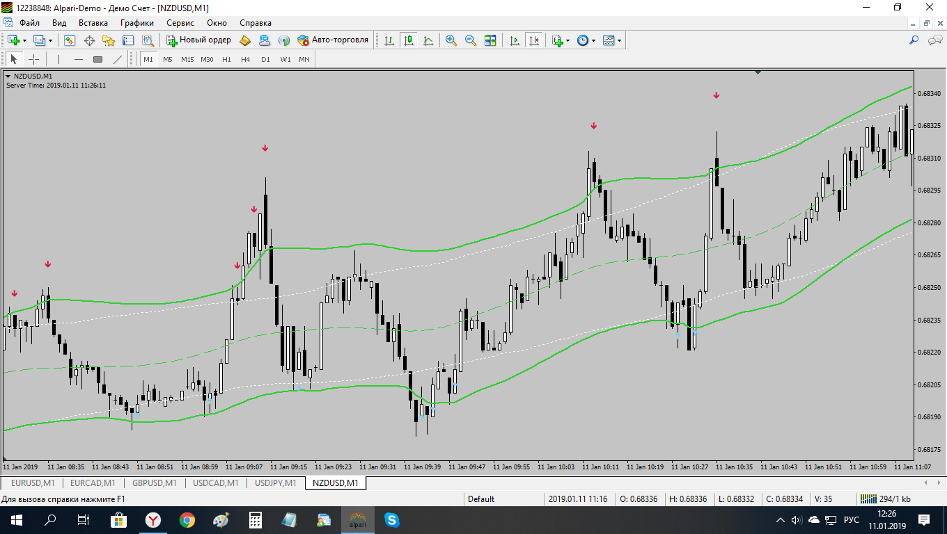Open the Графики menu

[136, 22]
